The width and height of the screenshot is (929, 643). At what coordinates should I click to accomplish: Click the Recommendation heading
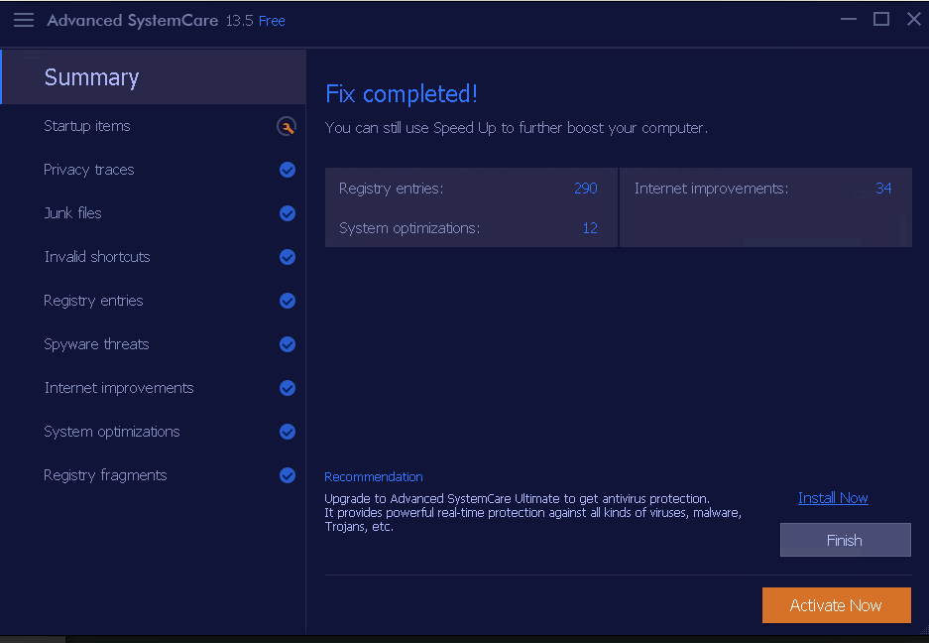pos(373,476)
